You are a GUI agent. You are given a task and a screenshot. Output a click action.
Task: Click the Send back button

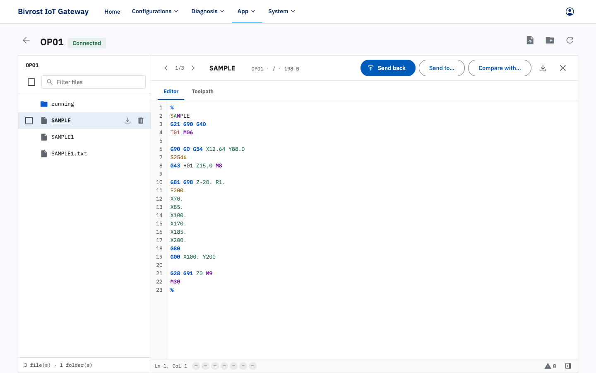(388, 68)
